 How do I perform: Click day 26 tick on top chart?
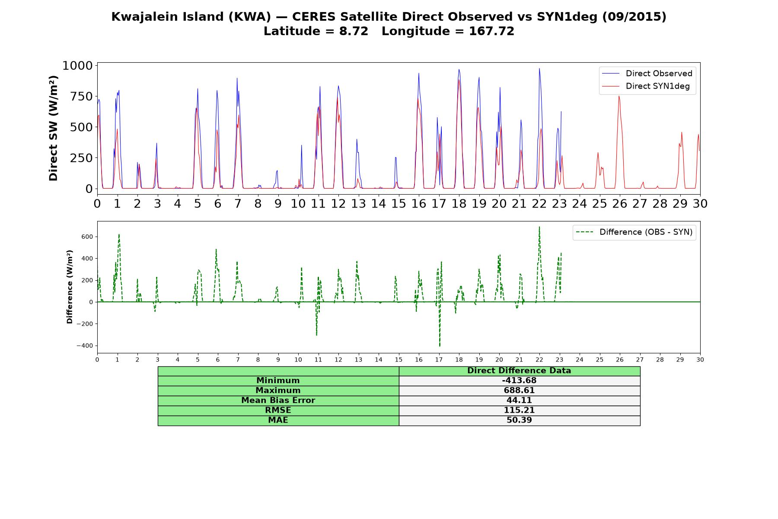[x=619, y=203]
